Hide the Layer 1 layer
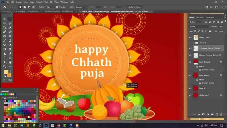Screen dimensions: 227x128 [190, 89]
